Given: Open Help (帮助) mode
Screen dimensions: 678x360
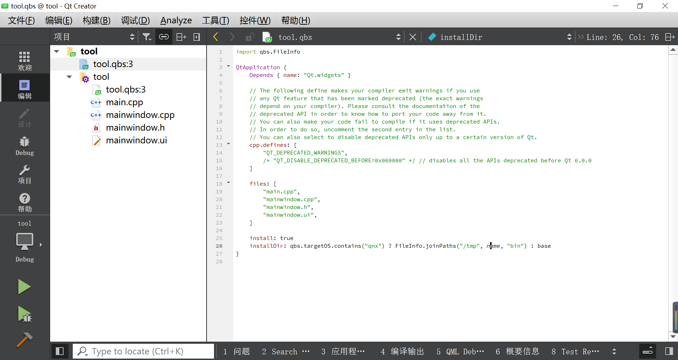Looking at the screenshot, I should (x=25, y=203).
